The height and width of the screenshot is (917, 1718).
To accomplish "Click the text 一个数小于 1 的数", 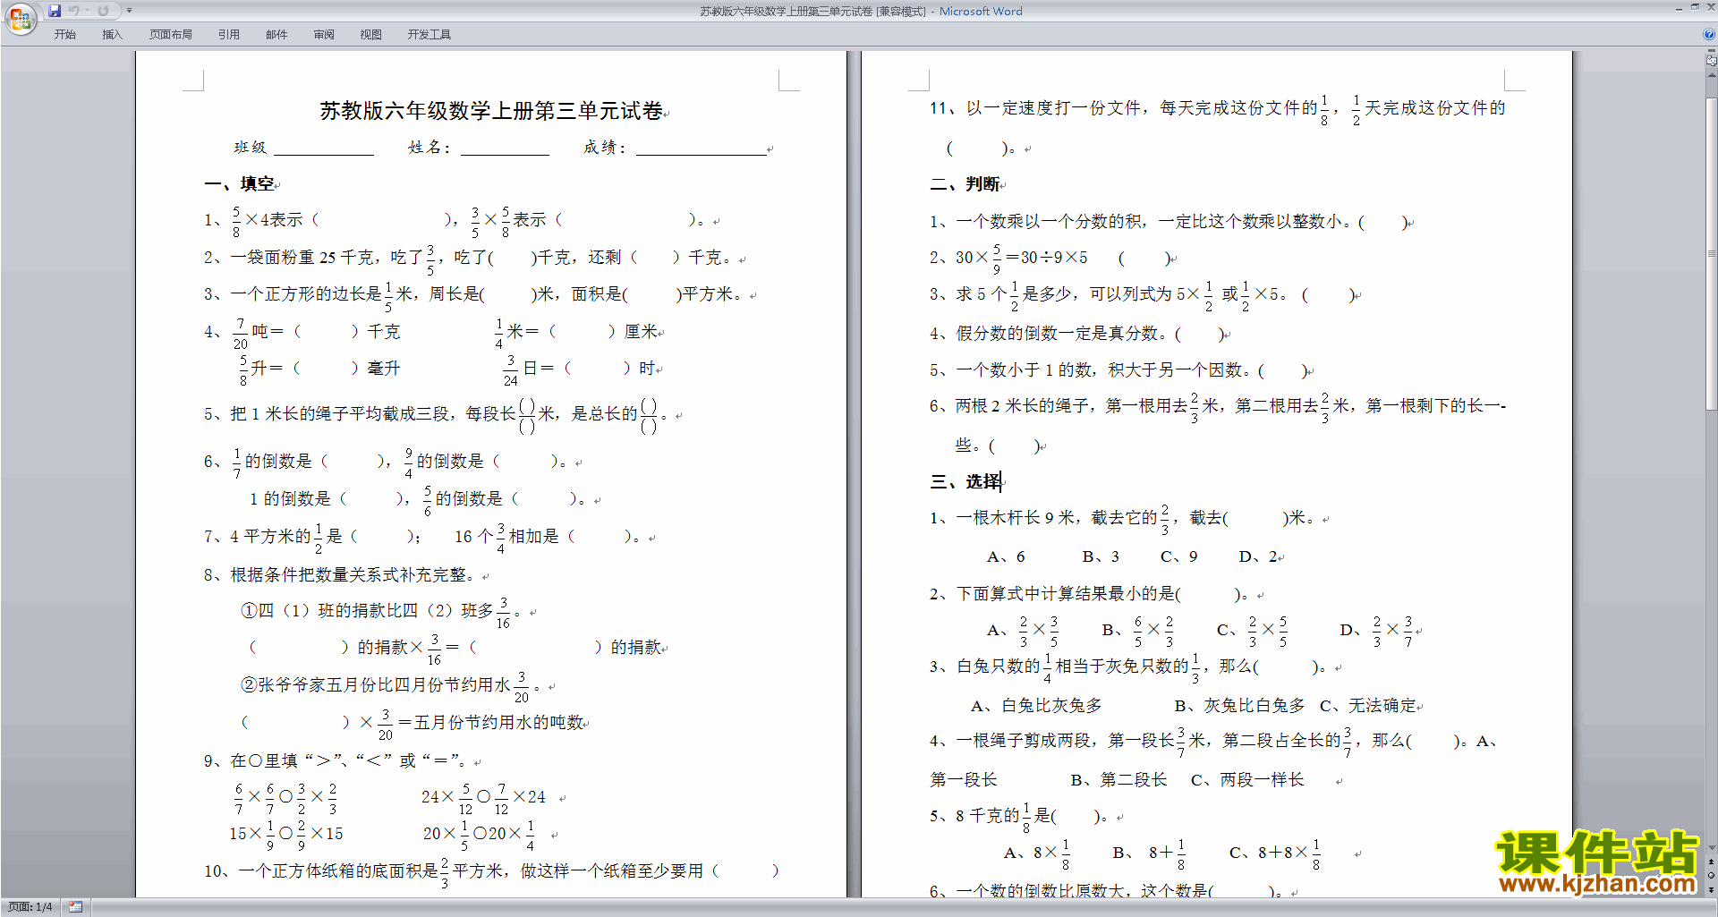I will [1025, 370].
